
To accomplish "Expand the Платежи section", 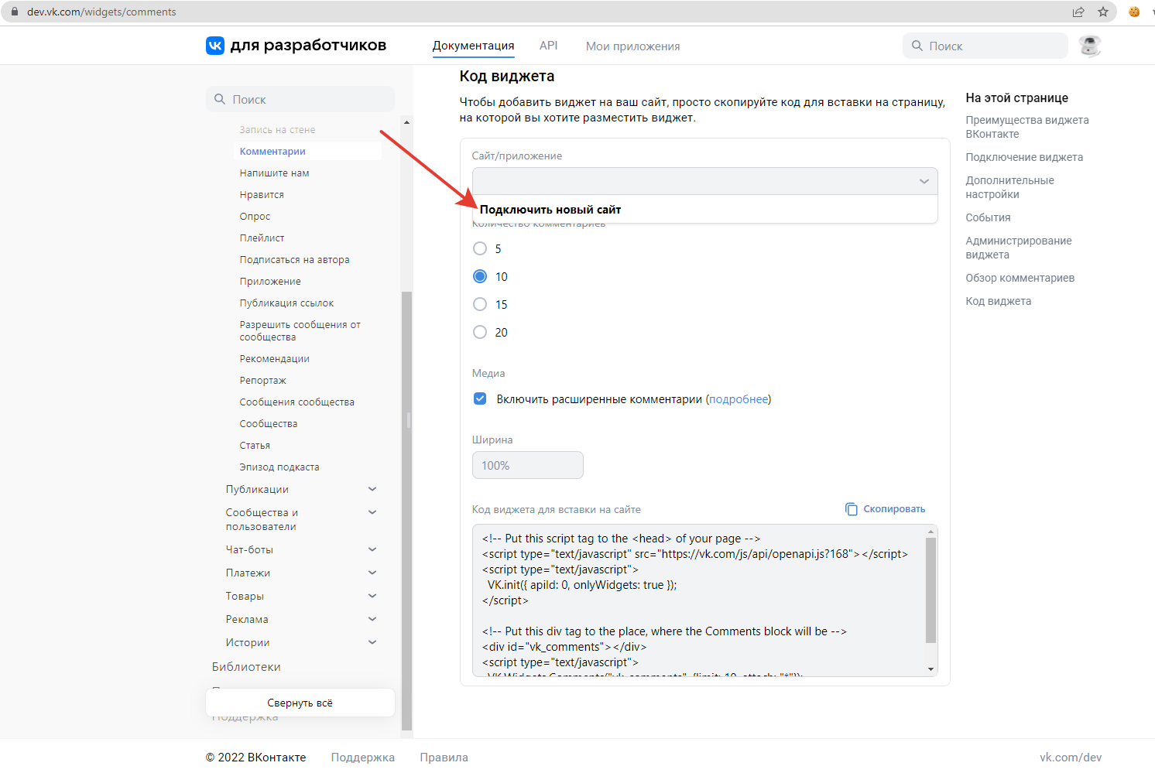I will tap(372, 573).
